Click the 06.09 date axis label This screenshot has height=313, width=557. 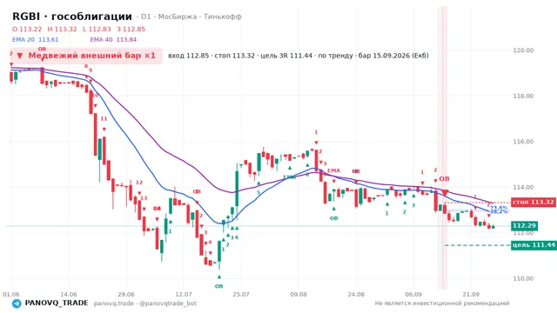click(413, 294)
